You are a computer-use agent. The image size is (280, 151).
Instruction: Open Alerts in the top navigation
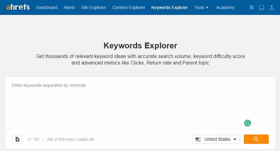click(x=69, y=7)
